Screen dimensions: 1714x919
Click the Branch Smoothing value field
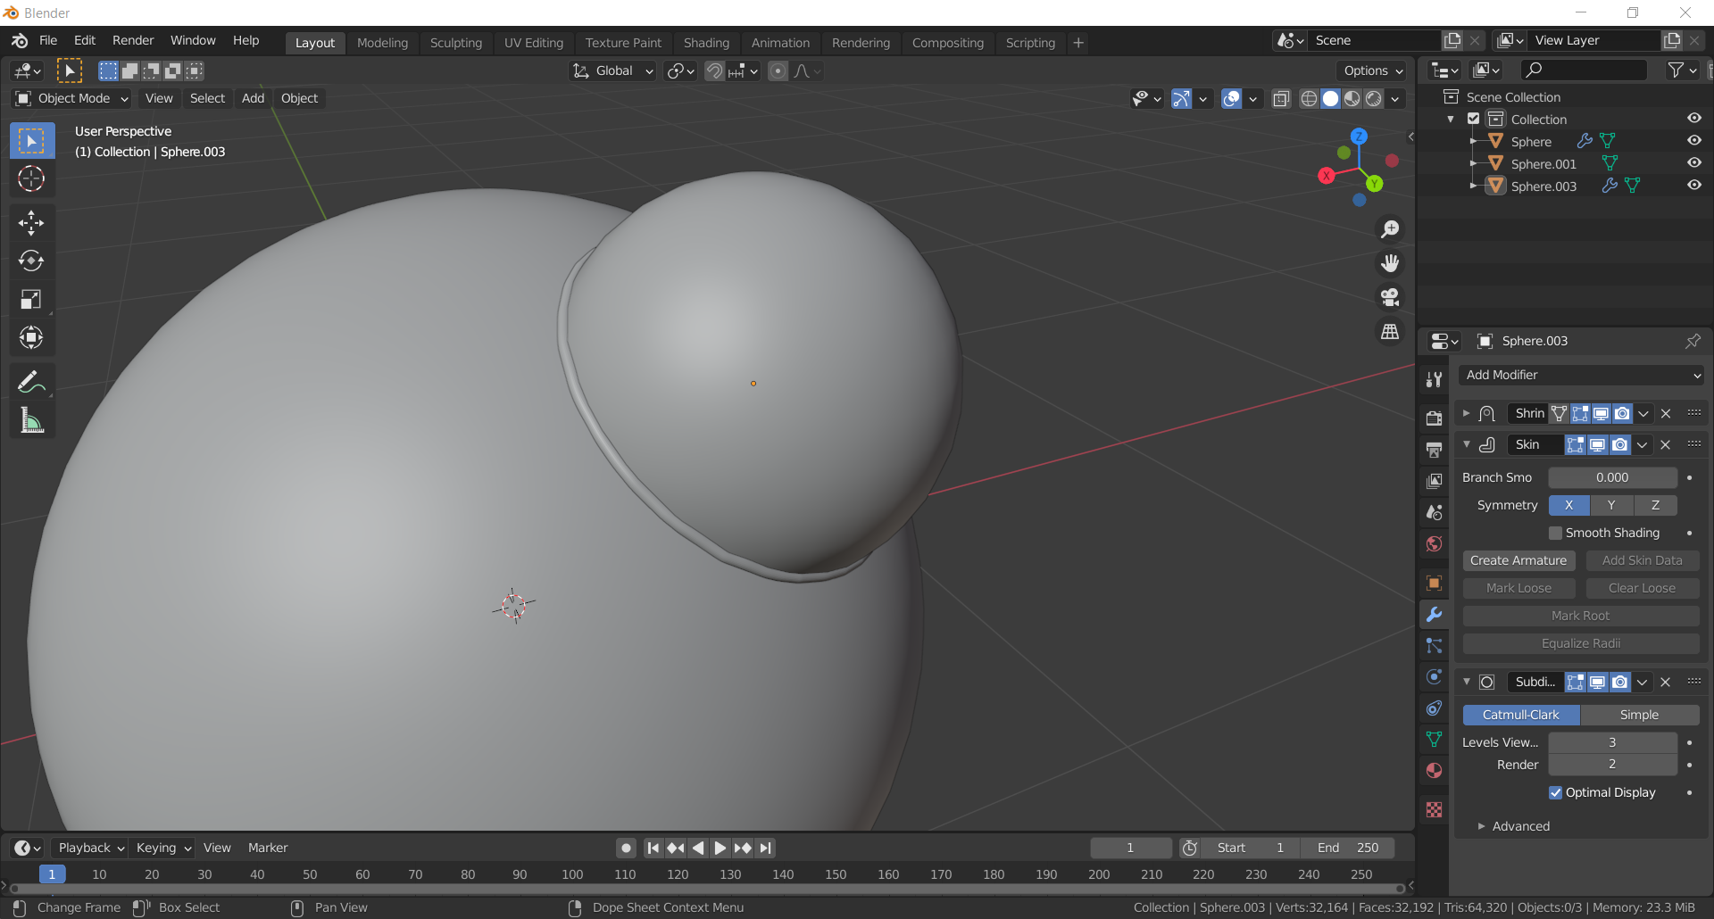pos(1612,477)
